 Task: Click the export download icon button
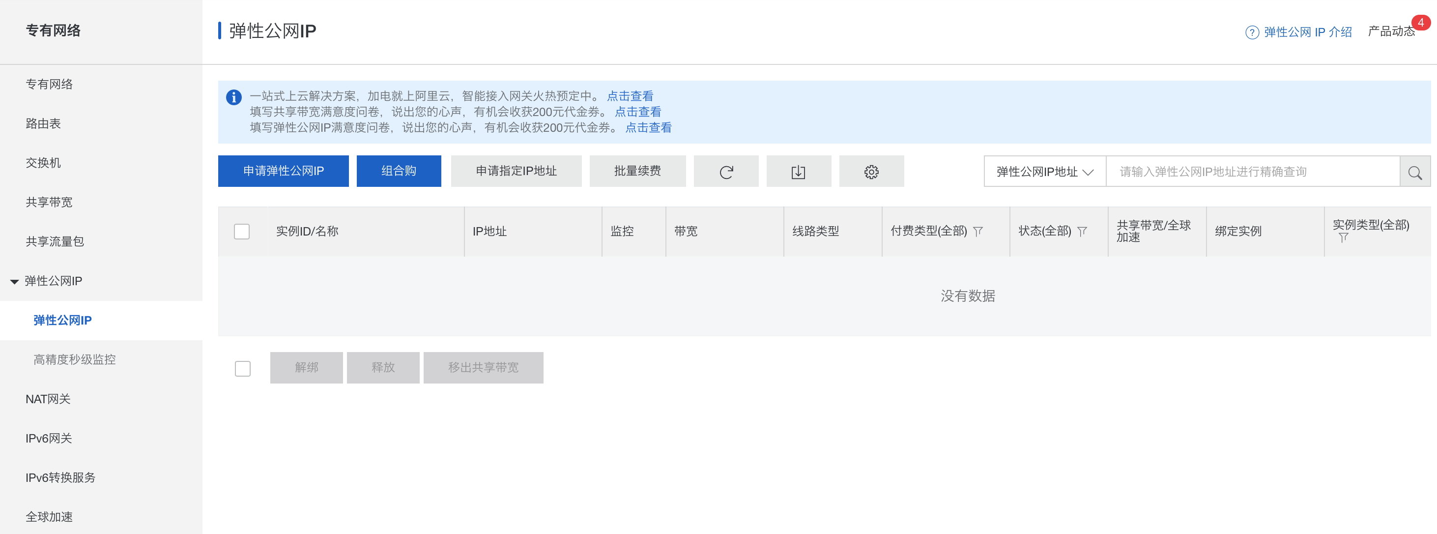[798, 171]
